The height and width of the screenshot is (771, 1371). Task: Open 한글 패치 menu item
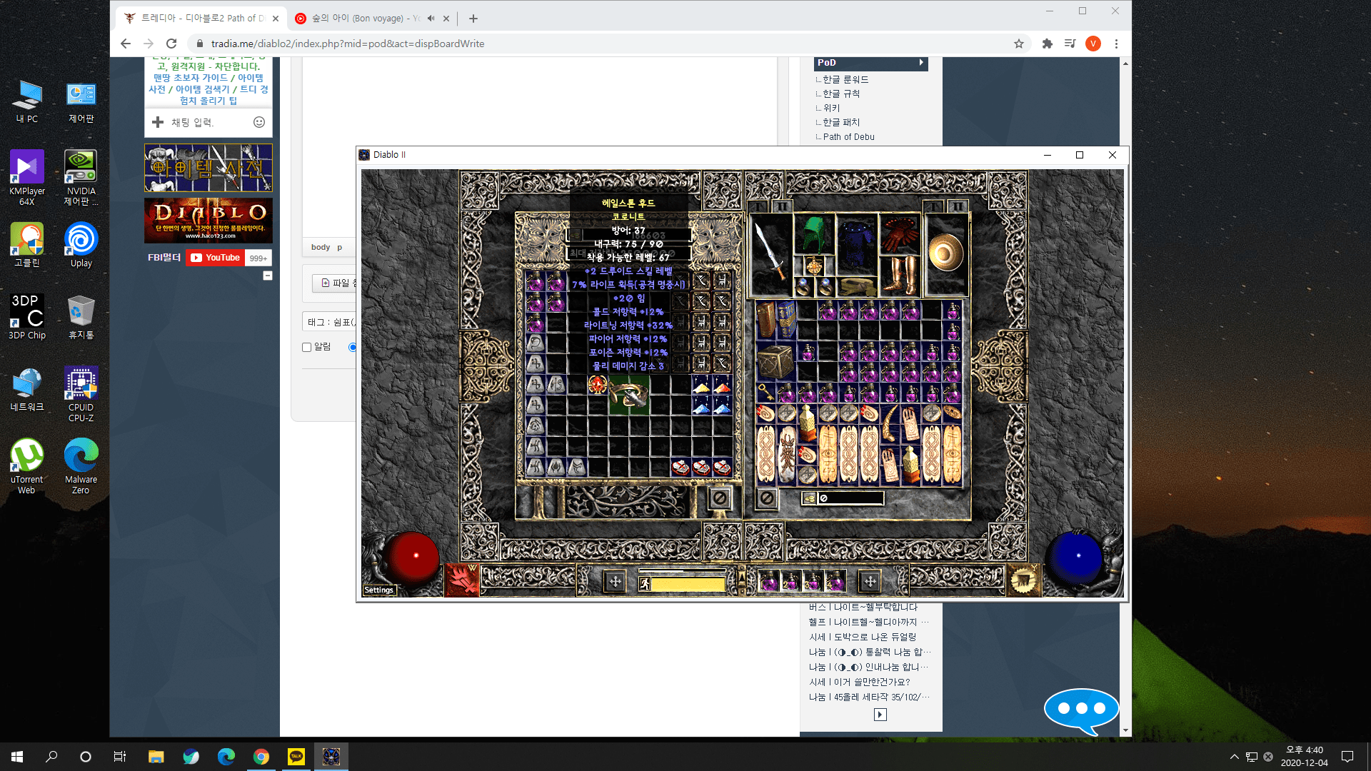841,122
